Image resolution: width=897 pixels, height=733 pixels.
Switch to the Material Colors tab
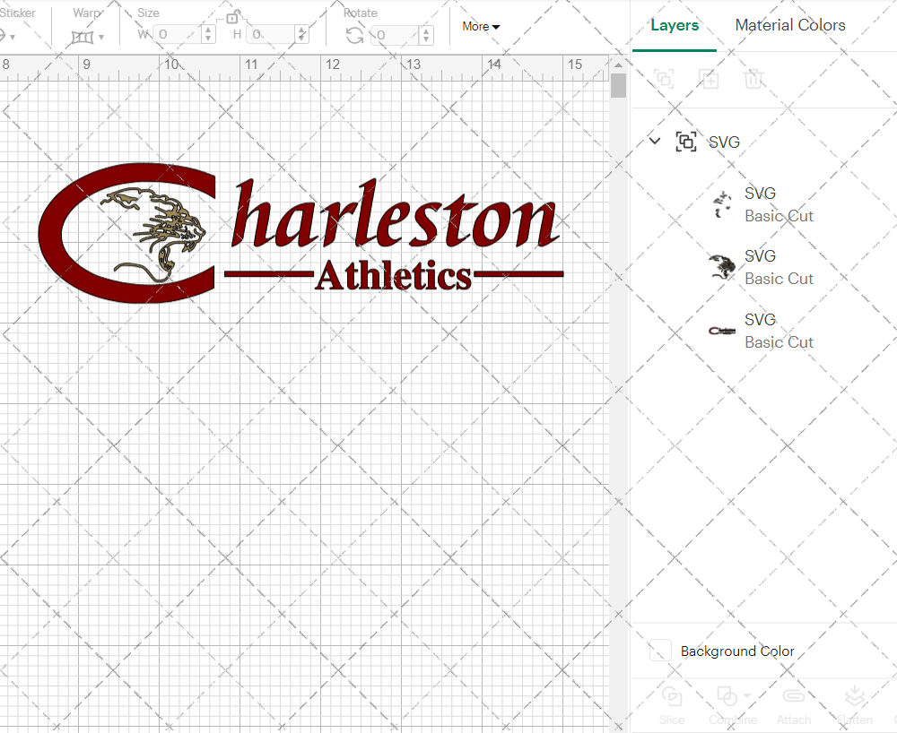[x=790, y=25]
